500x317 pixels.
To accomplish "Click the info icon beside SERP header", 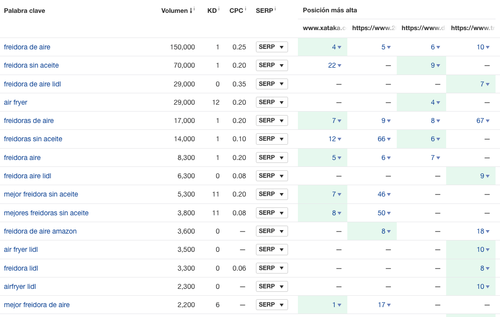I will coord(275,9).
